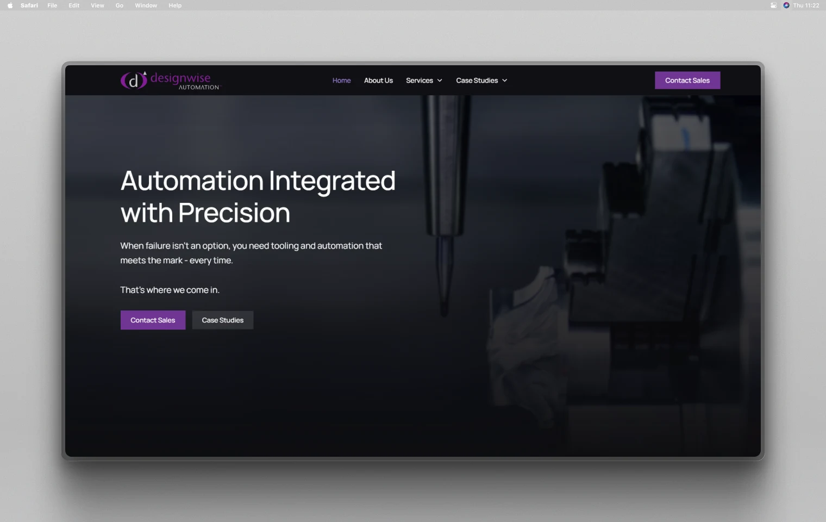Screen dimensions: 826x522
Task: Open the About Us page
Action: tap(378, 80)
